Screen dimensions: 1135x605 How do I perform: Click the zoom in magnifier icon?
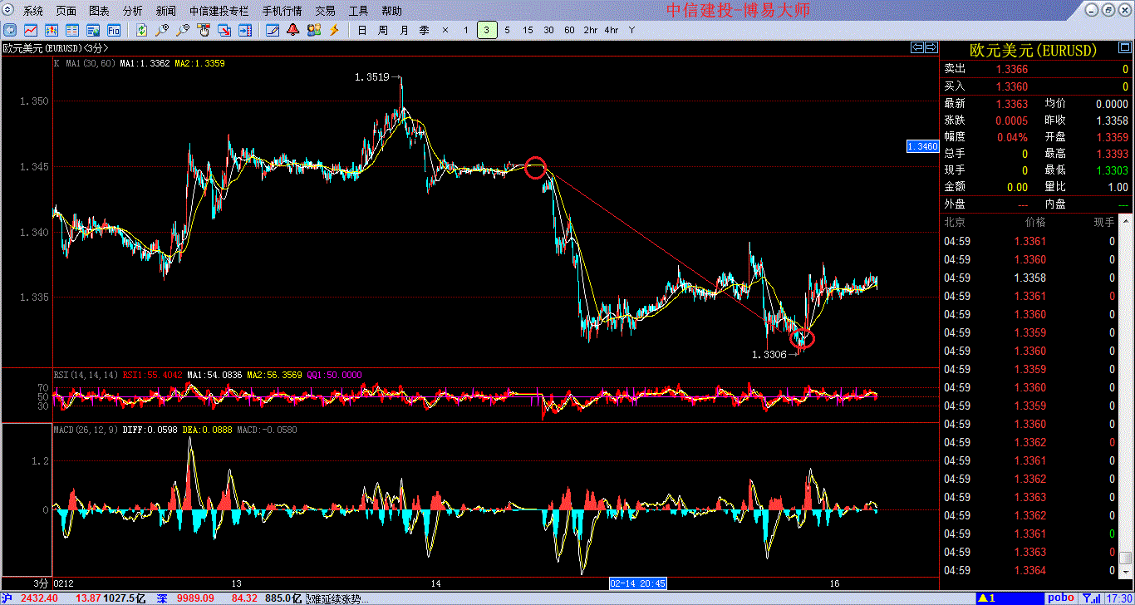pyautogui.click(x=163, y=30)
